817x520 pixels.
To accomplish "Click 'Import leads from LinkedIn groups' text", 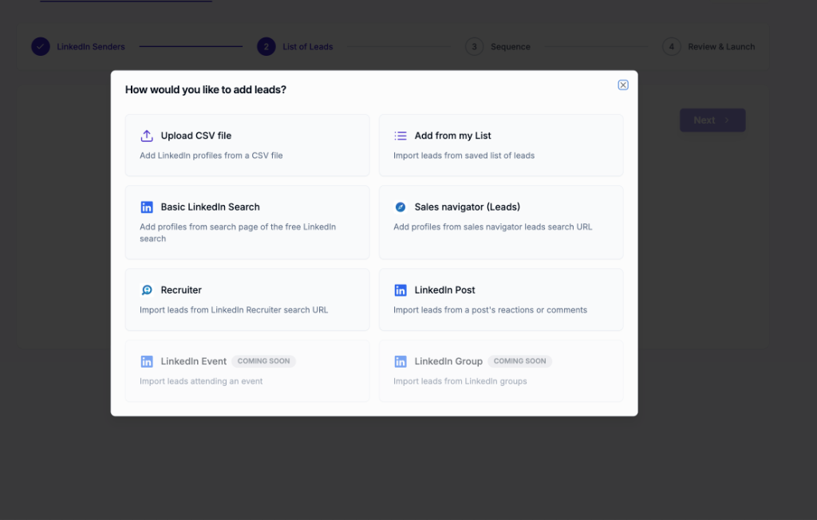I will (x=460, y=381).
